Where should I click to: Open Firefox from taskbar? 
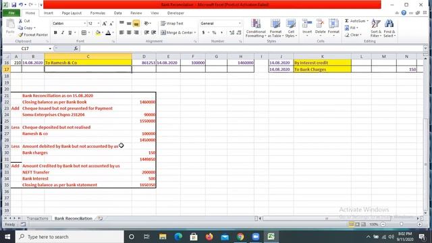pos(209,237)
